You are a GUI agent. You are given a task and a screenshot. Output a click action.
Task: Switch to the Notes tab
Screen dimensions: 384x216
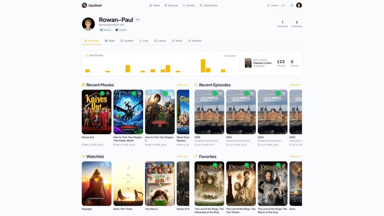coord(177,41)
